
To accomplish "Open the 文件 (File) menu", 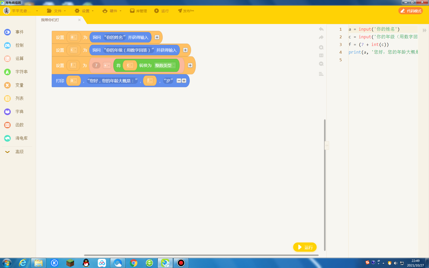I will pos(56,11).
